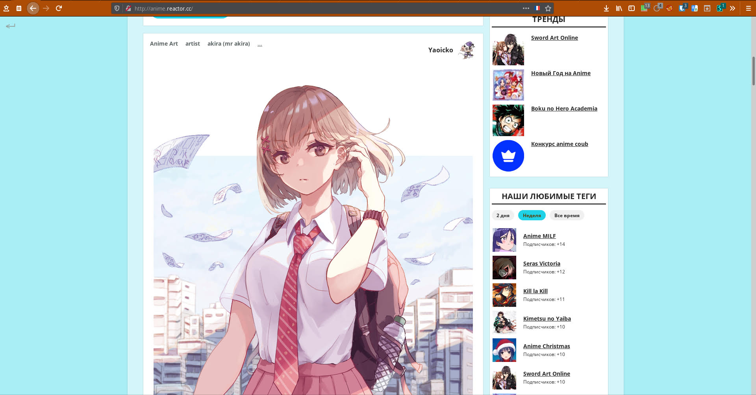Screen dimensions: 756x395
Task: Open the Firefox hamburger menu
Action: (749, 8)
